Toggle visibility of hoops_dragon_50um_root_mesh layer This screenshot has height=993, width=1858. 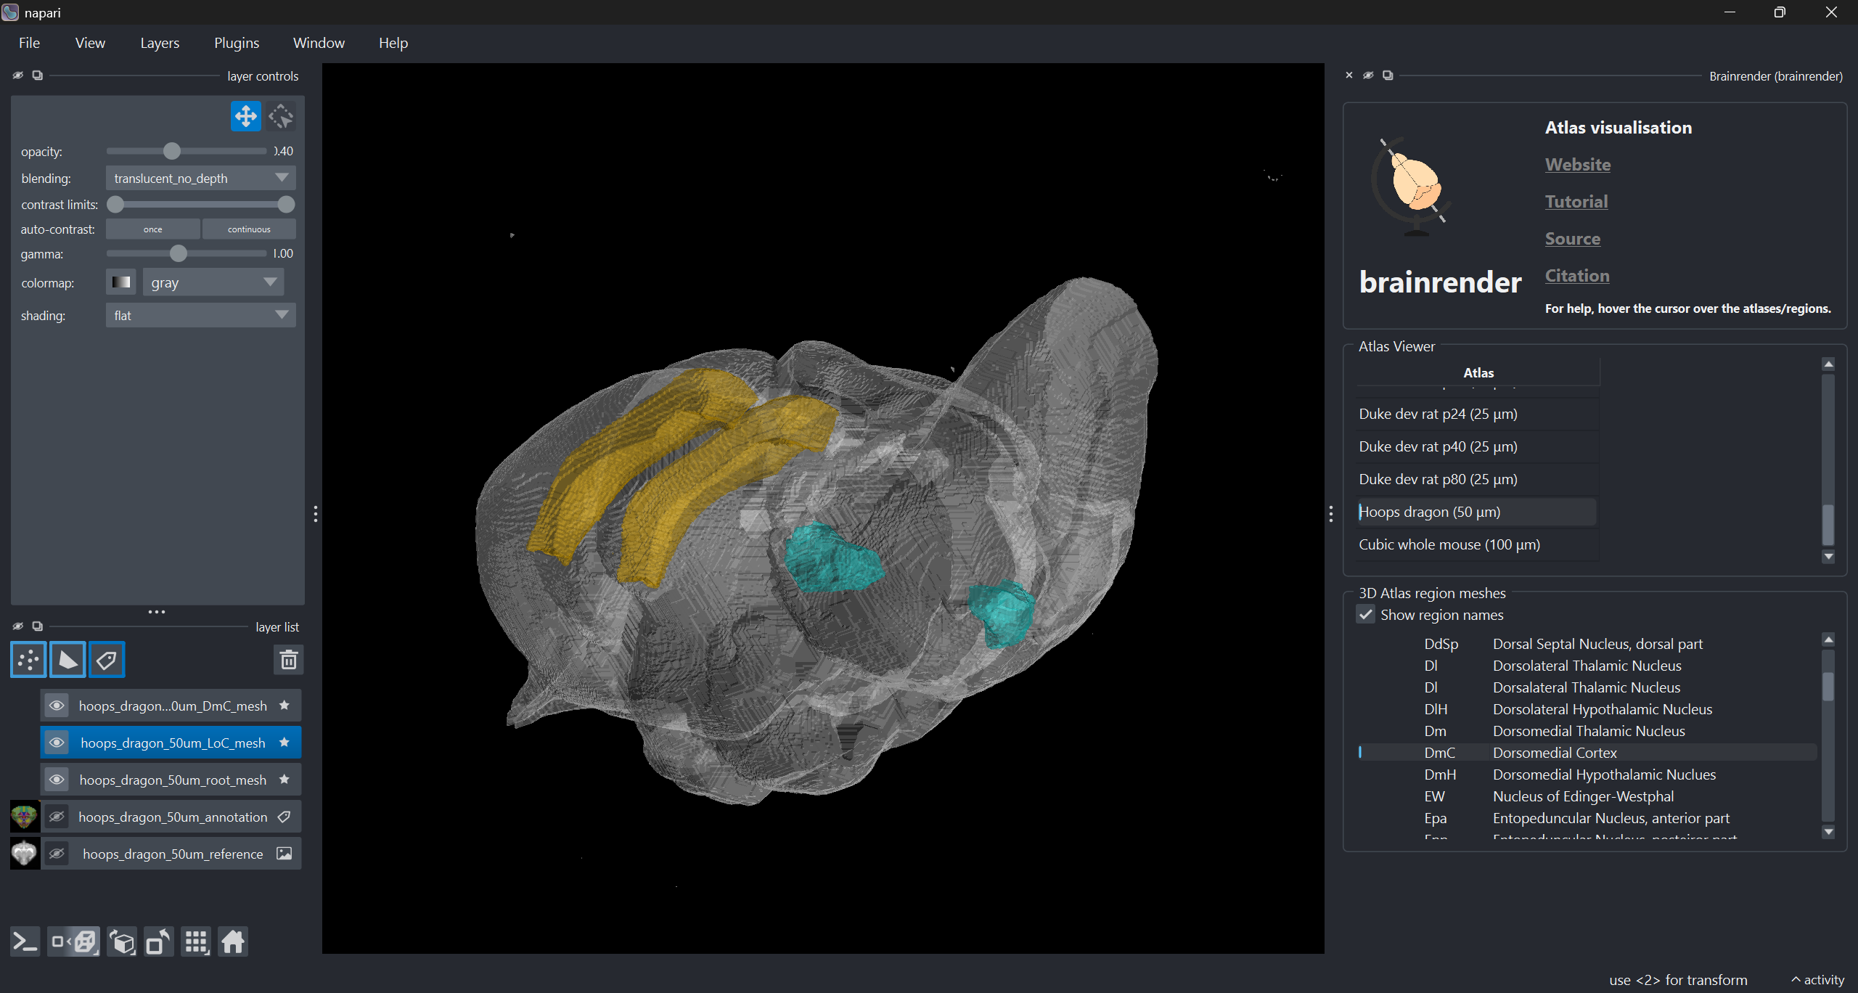[x=57, y=780]
